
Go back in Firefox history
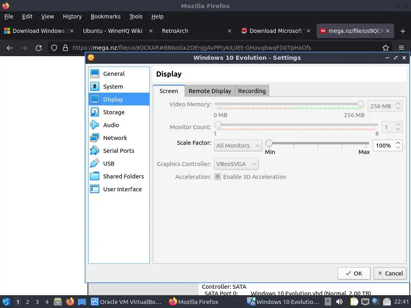(10, 48)
